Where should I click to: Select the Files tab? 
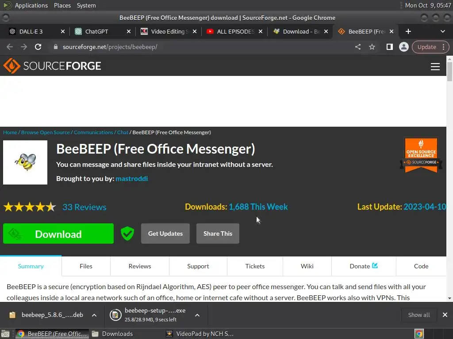click(x=86, y=266)
